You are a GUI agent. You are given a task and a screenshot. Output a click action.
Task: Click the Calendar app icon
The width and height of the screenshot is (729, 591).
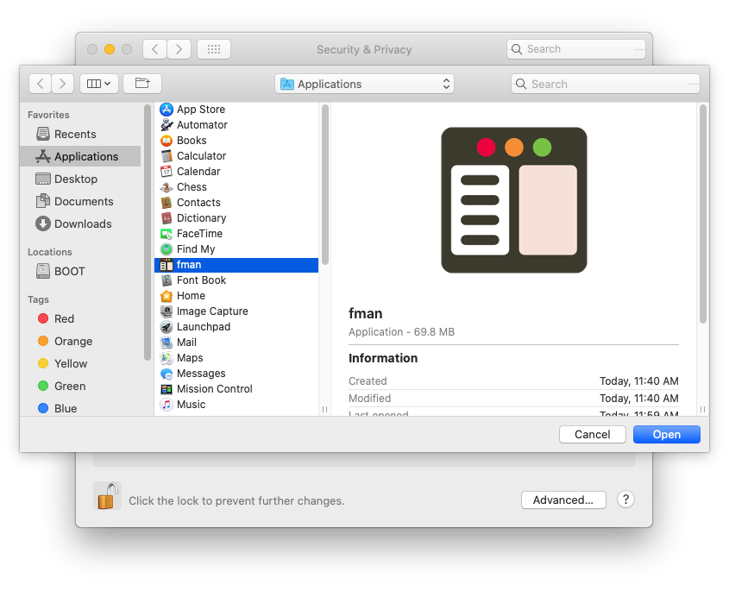coord(167,172)
